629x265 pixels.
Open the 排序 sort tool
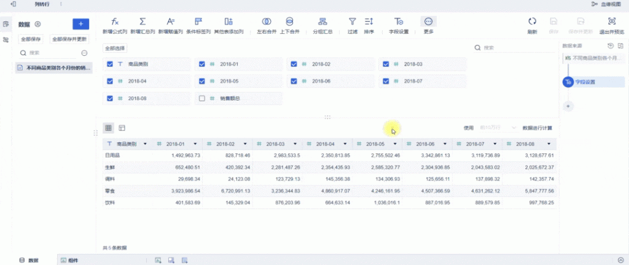tap(369, 21)
